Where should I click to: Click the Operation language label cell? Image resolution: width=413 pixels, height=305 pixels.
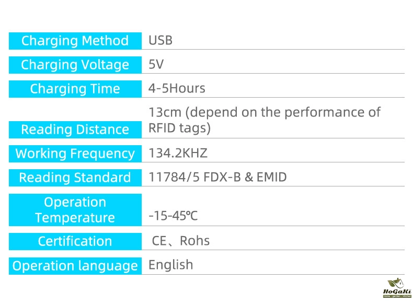pos(75,266)
